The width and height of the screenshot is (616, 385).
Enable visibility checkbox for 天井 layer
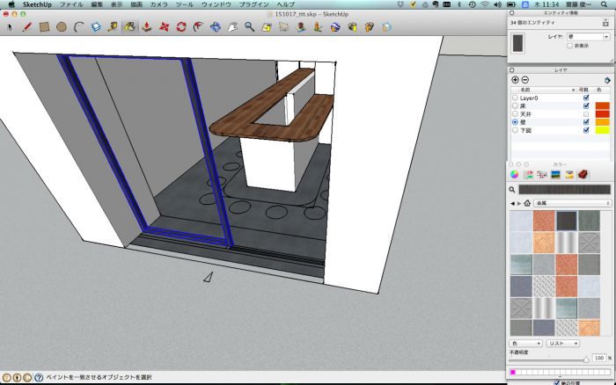pyautogui.click(x=586, y=113)
